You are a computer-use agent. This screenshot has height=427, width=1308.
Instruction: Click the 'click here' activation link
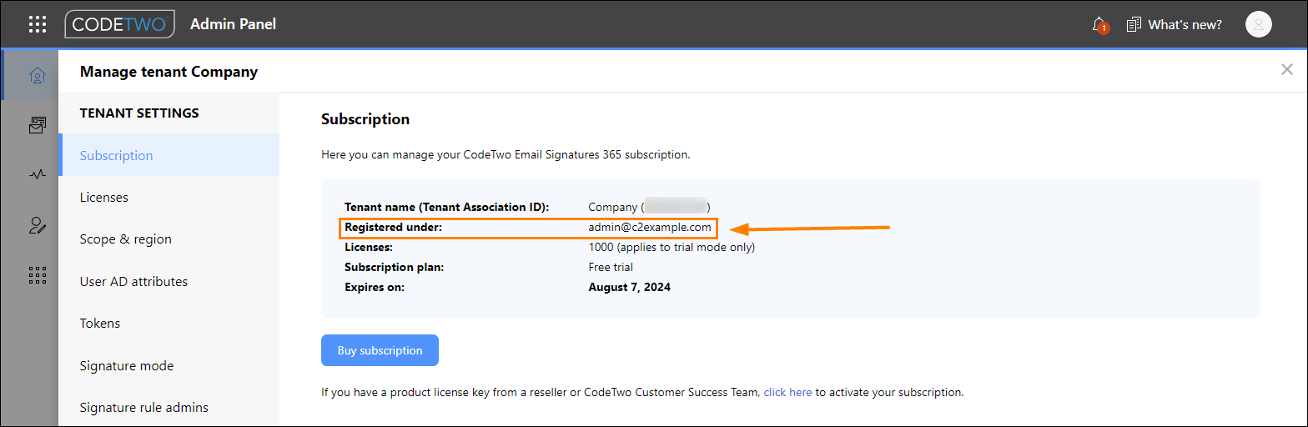[787, 392]
